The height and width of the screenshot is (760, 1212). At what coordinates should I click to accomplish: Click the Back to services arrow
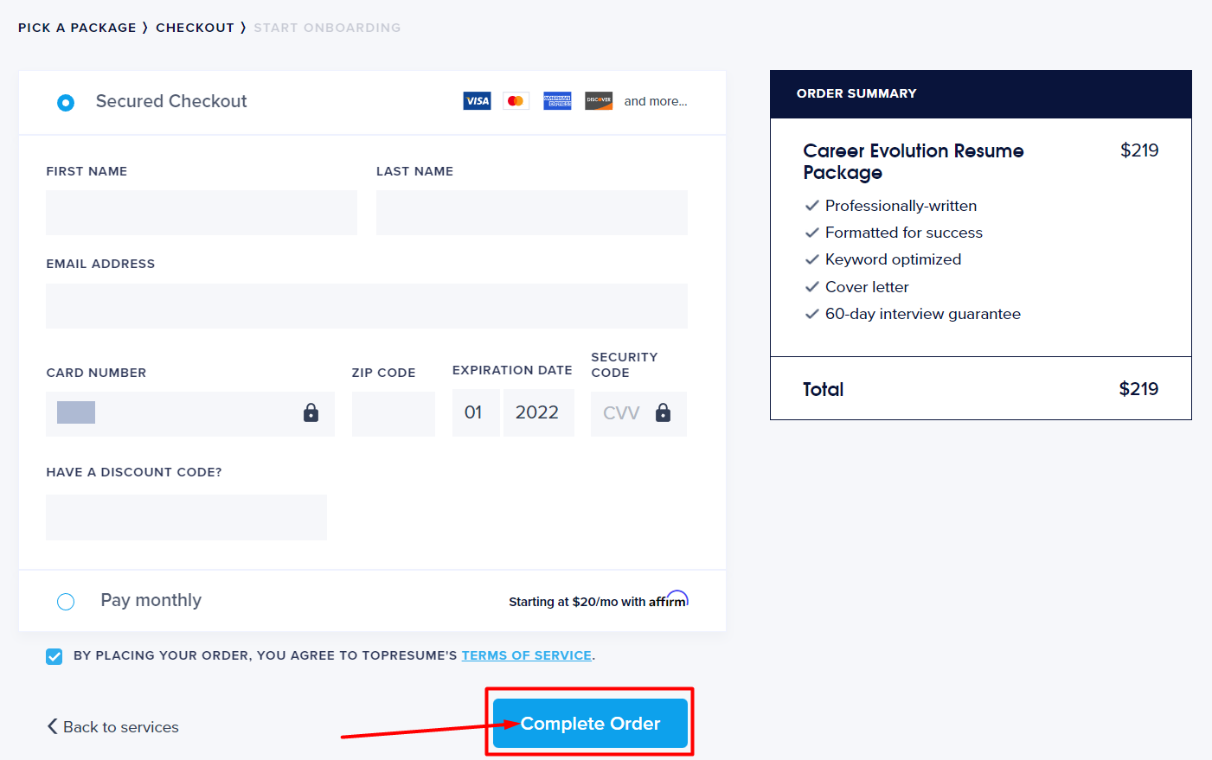point(53,726)
